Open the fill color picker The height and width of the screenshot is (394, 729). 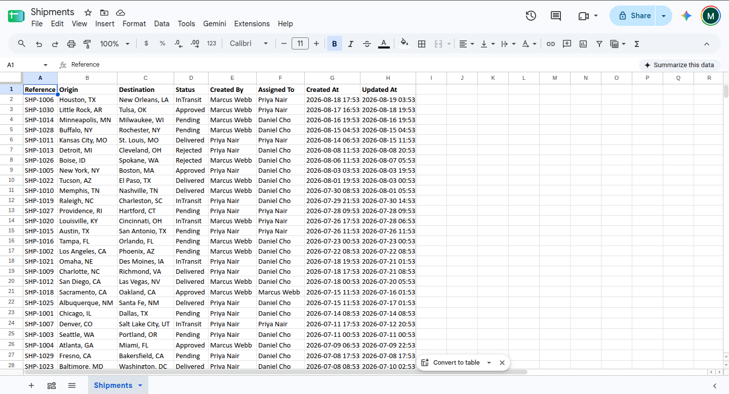[x=404, y=43]
